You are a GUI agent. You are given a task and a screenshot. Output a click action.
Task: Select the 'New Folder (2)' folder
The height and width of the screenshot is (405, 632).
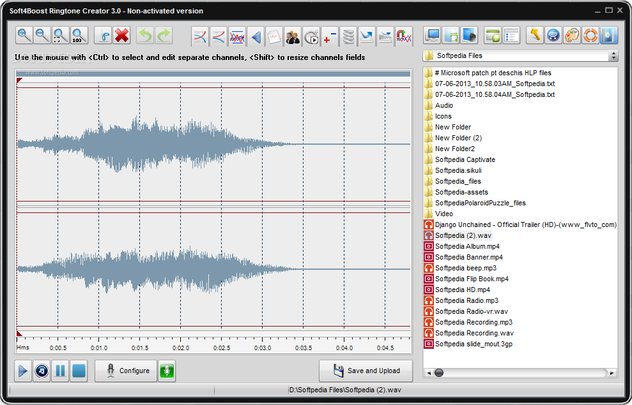[453, 138]
